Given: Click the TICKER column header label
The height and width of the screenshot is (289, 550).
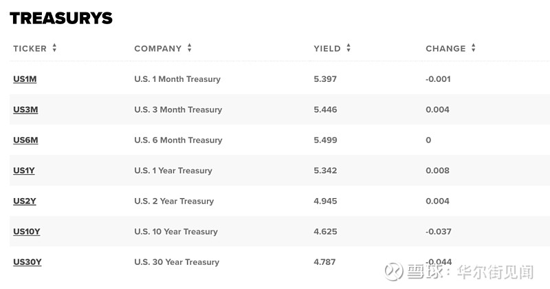Looking at the screenshot, I should coord(30,48).
